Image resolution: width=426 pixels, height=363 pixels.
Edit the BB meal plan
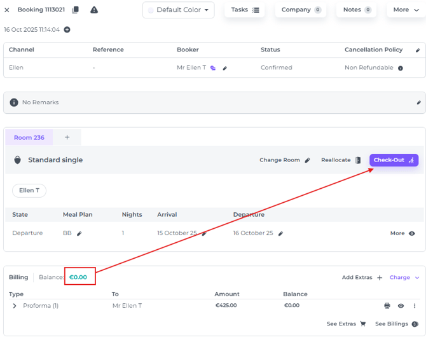[79, 234]
